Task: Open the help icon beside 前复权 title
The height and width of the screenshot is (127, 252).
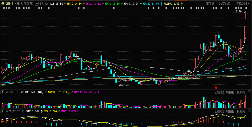Action: click(37, 4)
